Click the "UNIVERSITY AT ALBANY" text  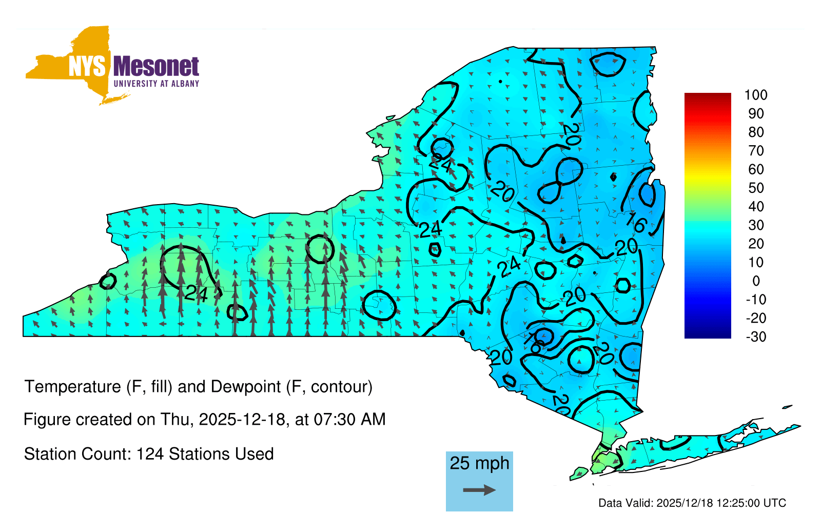(156, 84)
